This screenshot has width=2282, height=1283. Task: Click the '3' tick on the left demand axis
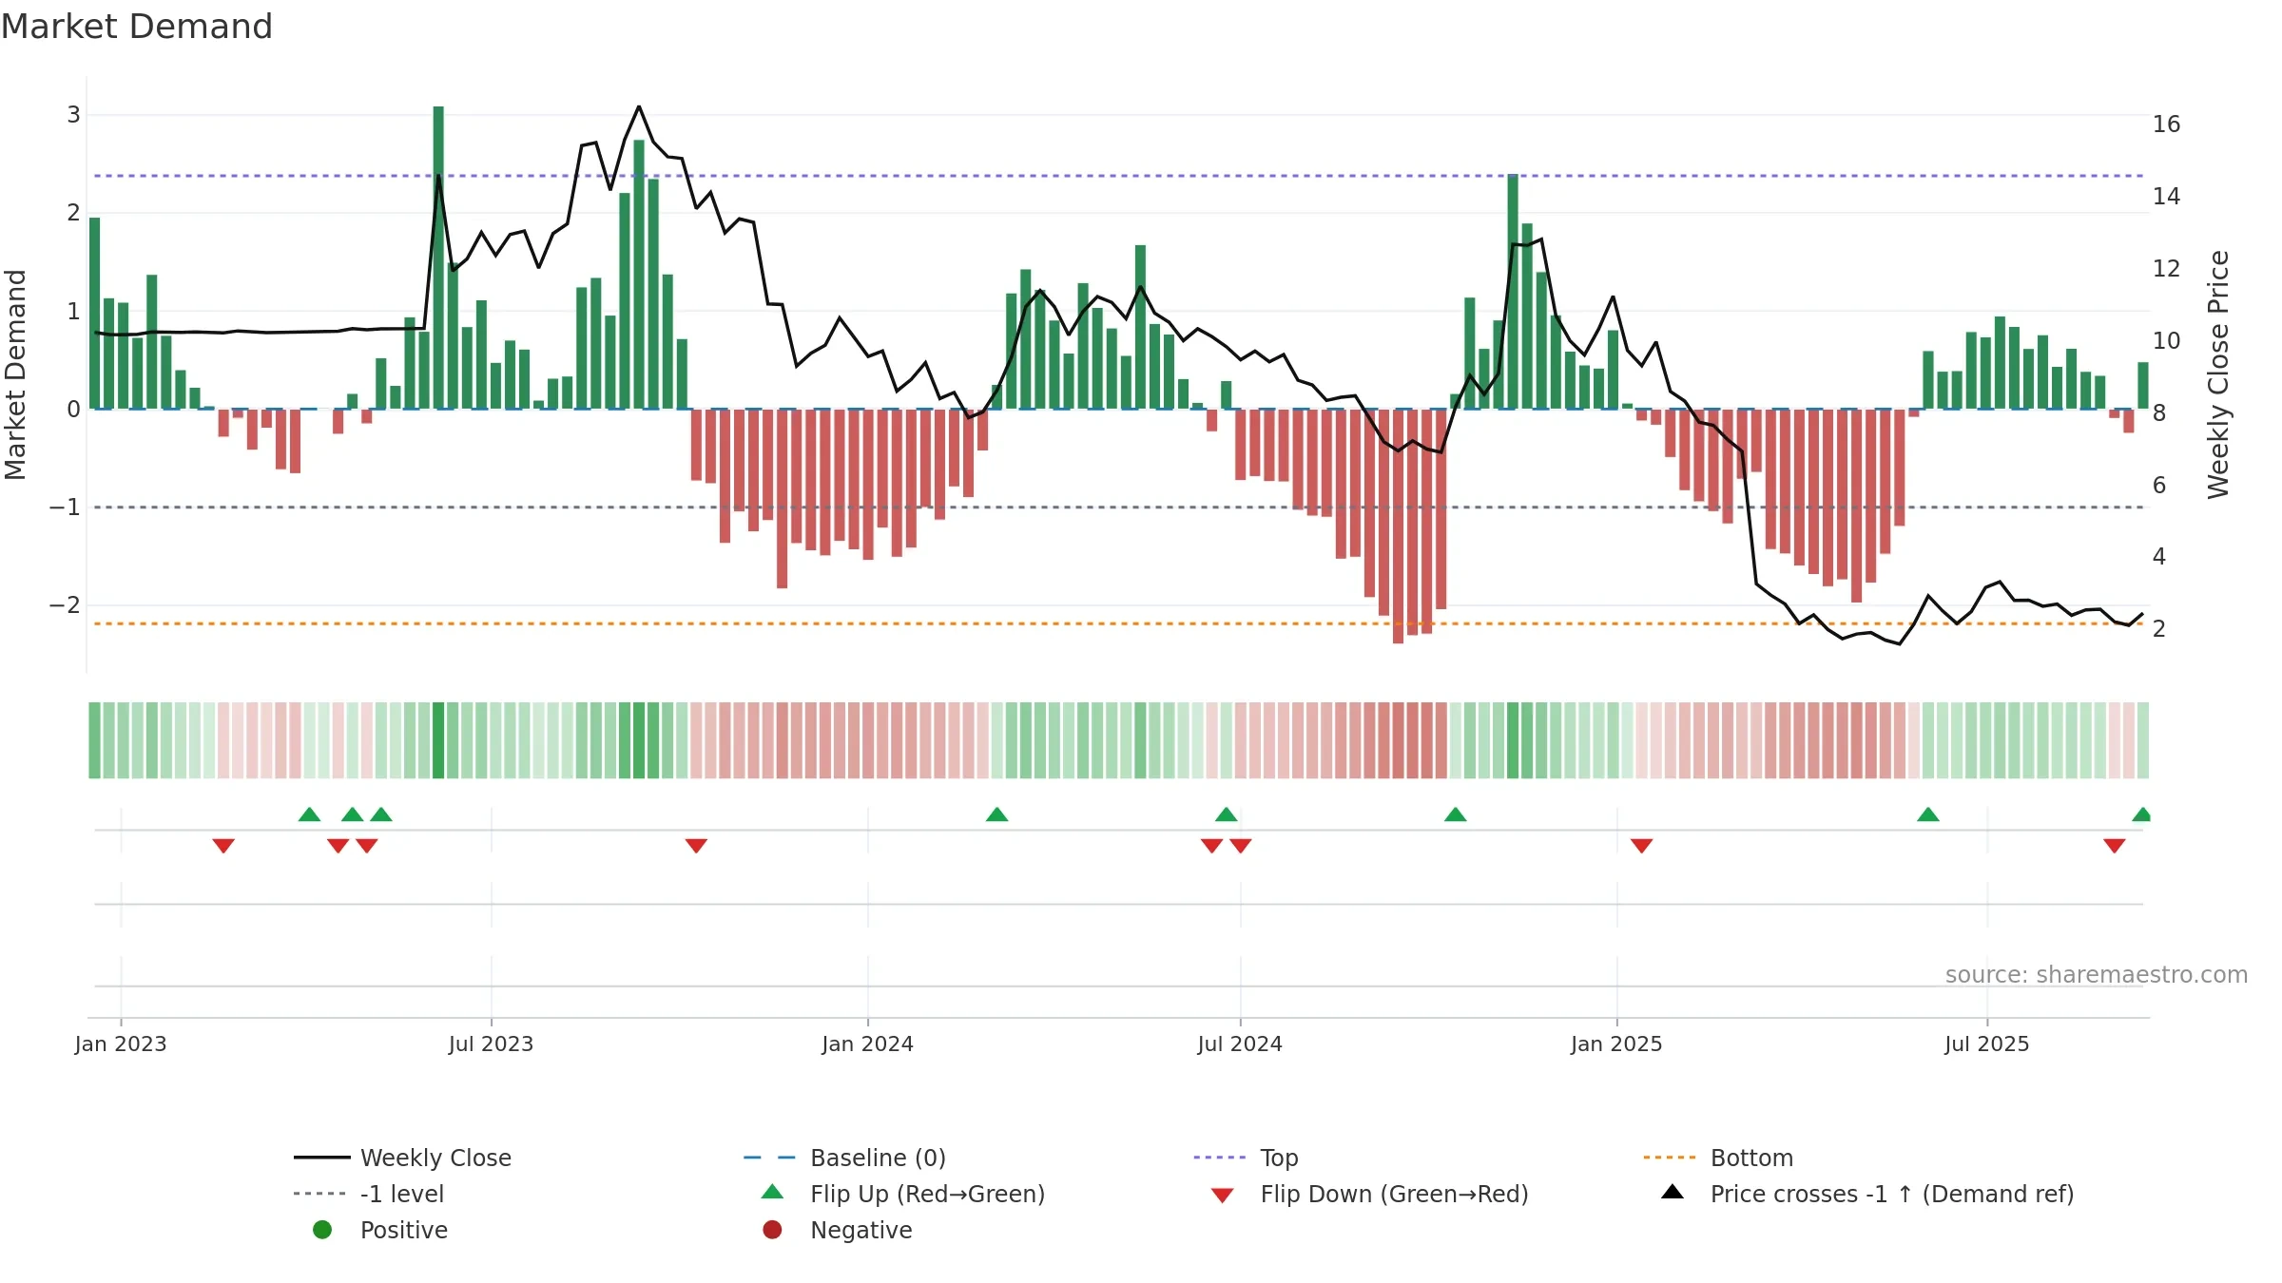(x=73, y=115)
